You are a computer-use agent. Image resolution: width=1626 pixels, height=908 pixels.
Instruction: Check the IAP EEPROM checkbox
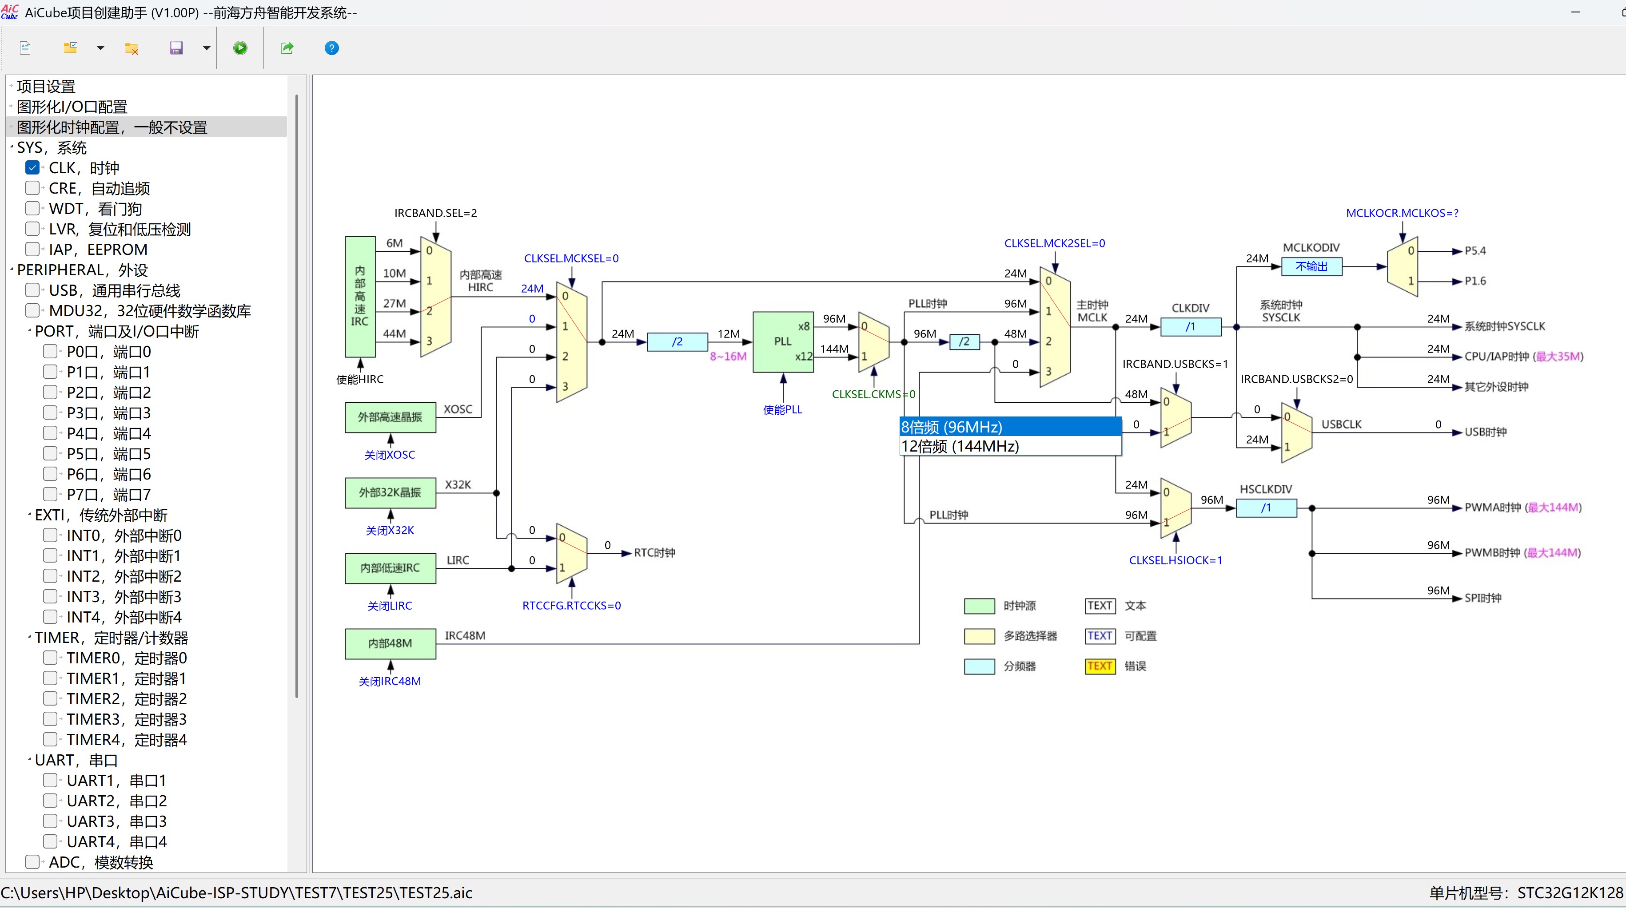pyautogui.click(x=33, y=249)
